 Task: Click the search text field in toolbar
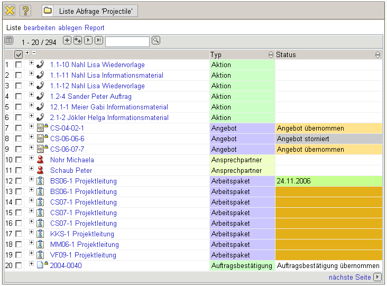[x=127, y=41]
